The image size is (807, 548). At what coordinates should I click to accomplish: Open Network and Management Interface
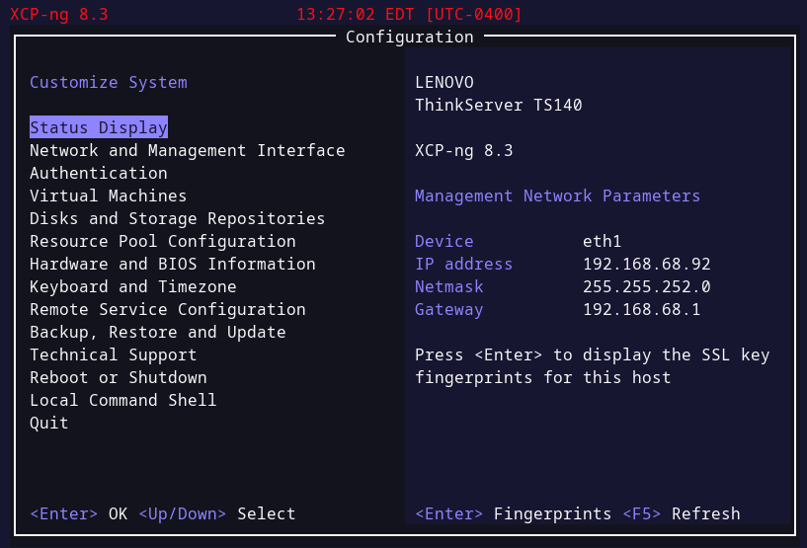point(188,150)
